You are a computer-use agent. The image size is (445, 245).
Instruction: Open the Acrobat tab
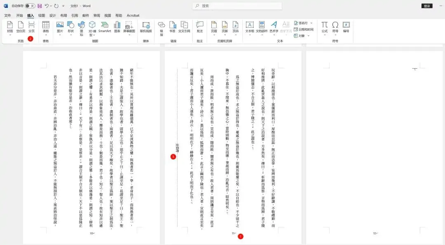pyautogui.click(x=133, y=15)
